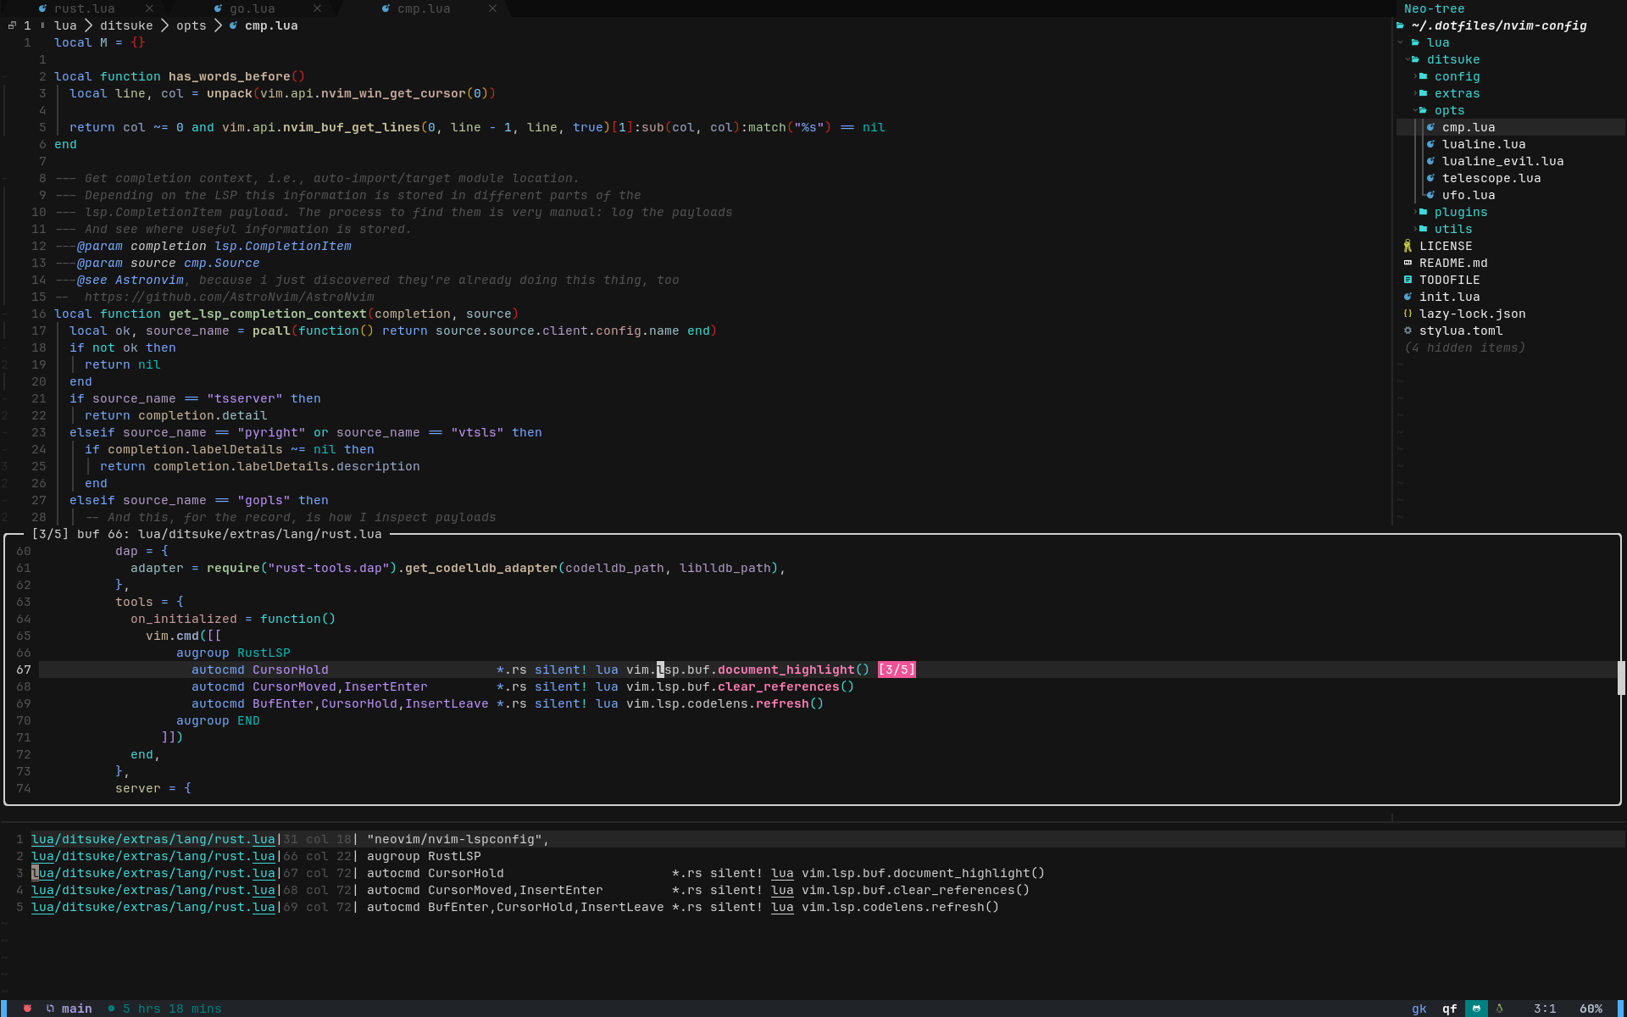The width and height of the screenshot is (1627, 1017).
Task: Close the go.lua tab
Action: 317,8
